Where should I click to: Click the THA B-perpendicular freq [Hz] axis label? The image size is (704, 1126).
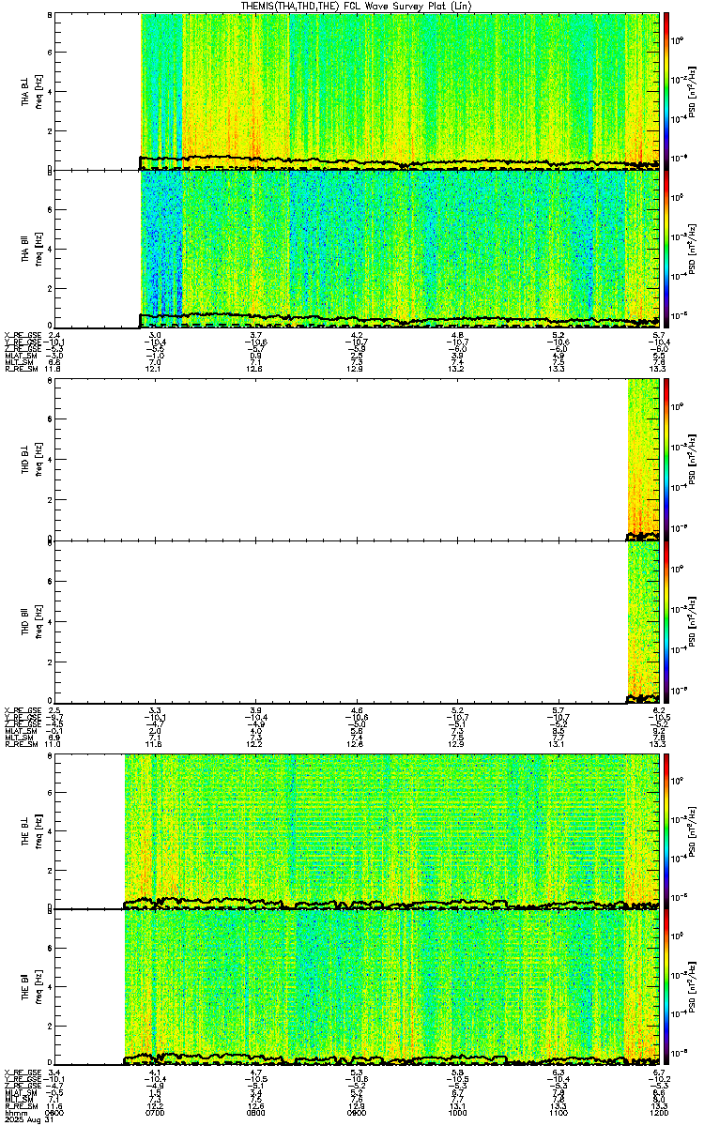(x=38, y=91)
